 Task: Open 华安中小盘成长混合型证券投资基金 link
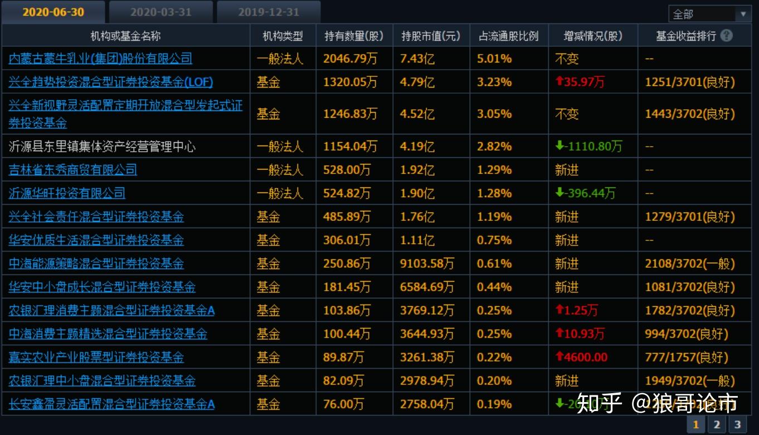click(x=102, y=287)
